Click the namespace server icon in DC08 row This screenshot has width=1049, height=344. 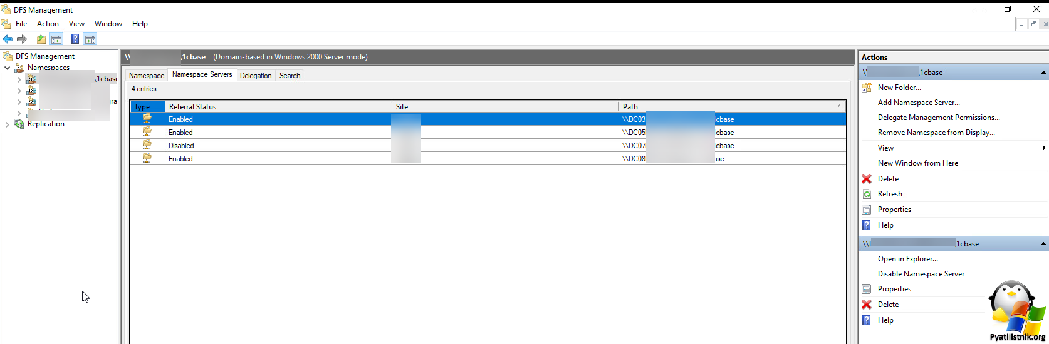click(x=147, y=158)
